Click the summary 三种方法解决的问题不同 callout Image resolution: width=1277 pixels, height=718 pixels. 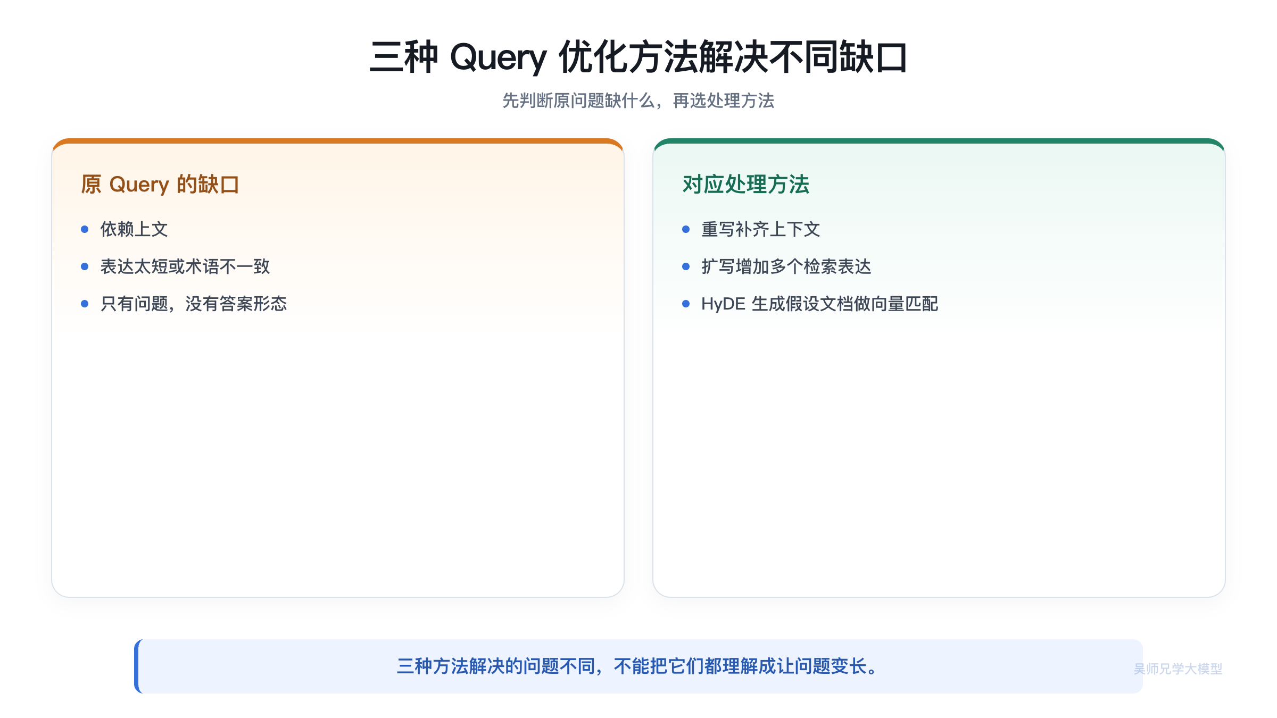pos(638,666)
